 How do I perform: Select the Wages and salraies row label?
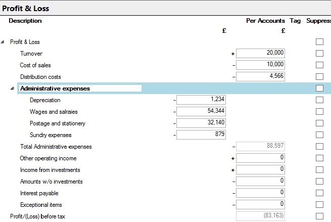54,112
